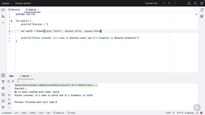
Task: Click line number 8 in the gutter
Action: point(9,38)
